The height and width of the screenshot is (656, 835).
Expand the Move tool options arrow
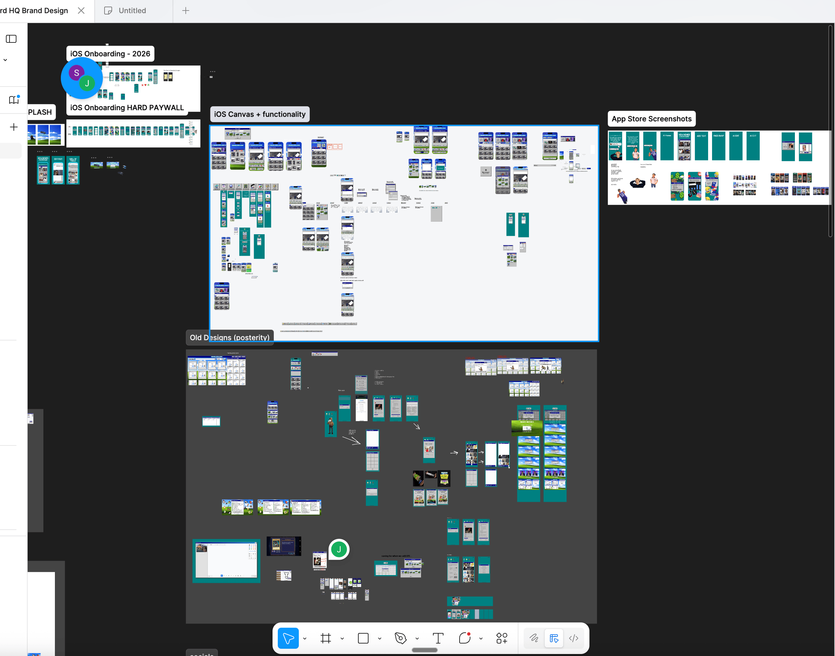tap(305, 638)
